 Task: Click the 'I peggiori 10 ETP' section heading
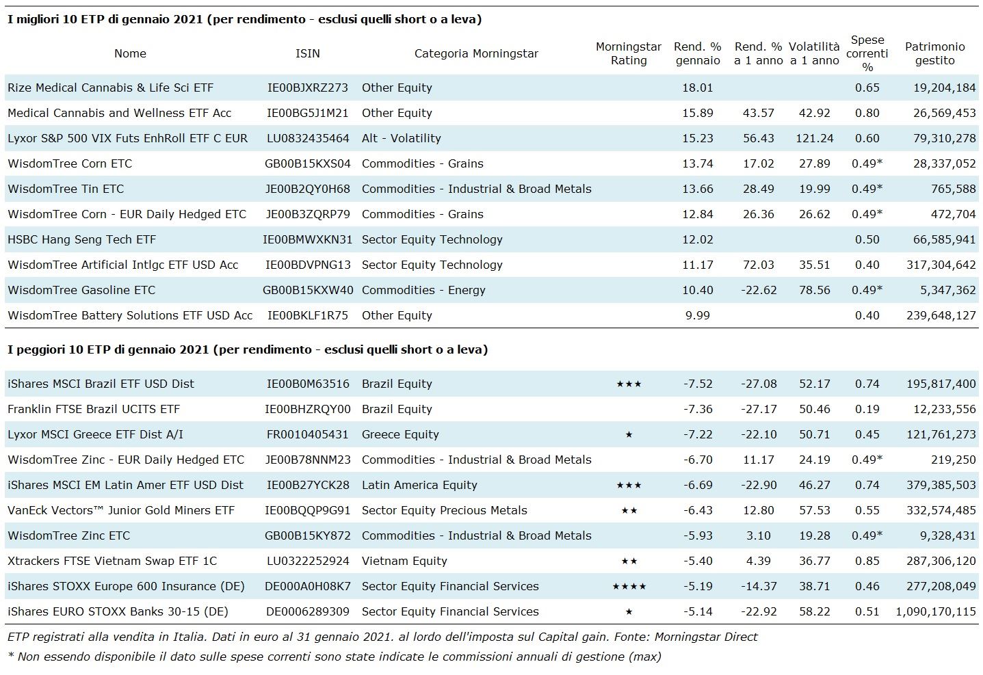[247, 349]
